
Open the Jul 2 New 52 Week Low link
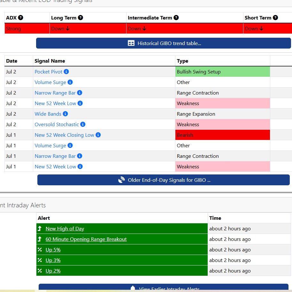[x=55, y=104]
